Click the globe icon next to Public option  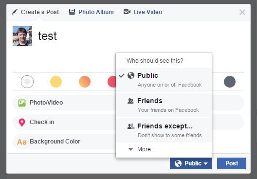131,75
